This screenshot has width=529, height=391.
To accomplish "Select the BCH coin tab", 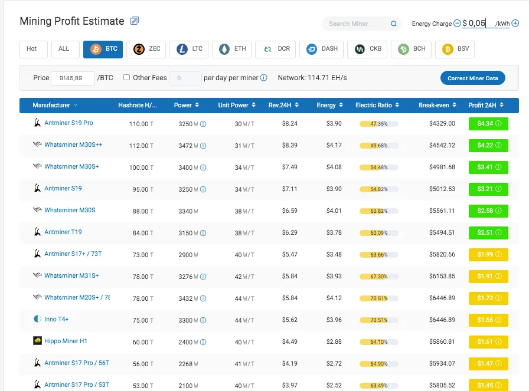I will pos(412,49).
